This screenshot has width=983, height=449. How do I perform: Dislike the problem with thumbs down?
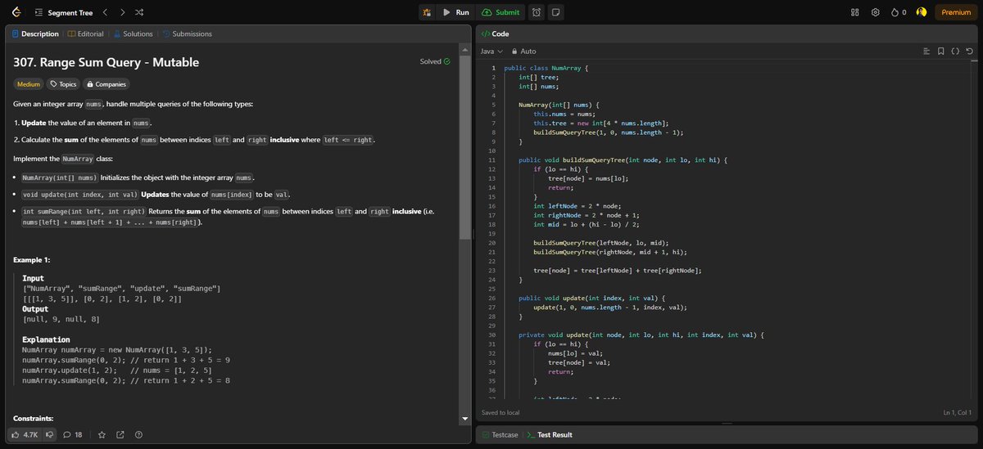pyautogui.click(x=49, y=434)
